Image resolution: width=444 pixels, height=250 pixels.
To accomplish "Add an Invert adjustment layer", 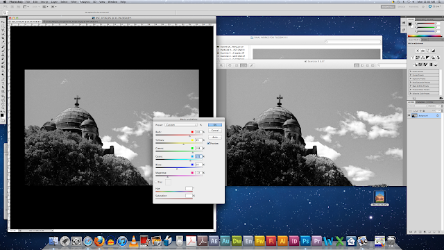I will point(416,65).
